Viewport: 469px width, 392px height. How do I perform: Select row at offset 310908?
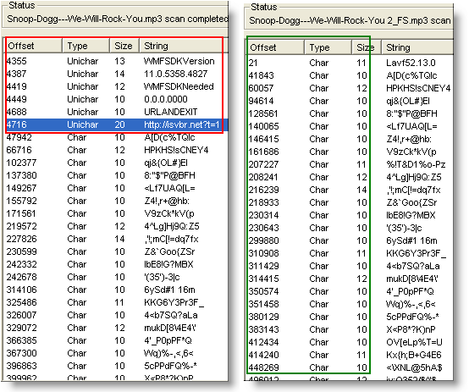point(350,253)
